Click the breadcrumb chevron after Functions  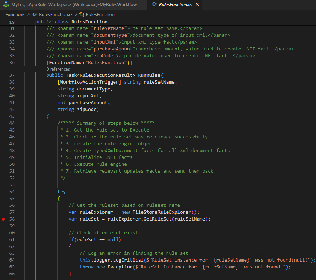pyautogui.click(x=28, y=15)
